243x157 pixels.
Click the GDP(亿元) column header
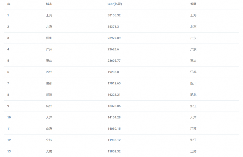pyautogui.click(x=115, y=4)
